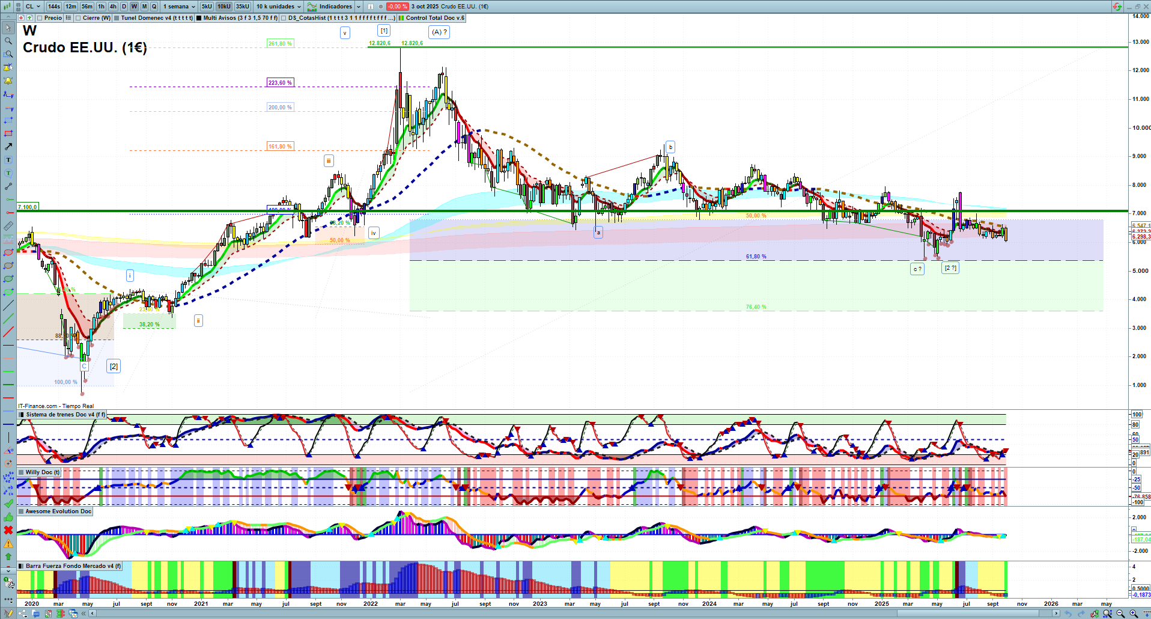The height and width of the screenshot is (619, 1151).
Task: Open the chat bubble icon
Action: tap(35, 614)
